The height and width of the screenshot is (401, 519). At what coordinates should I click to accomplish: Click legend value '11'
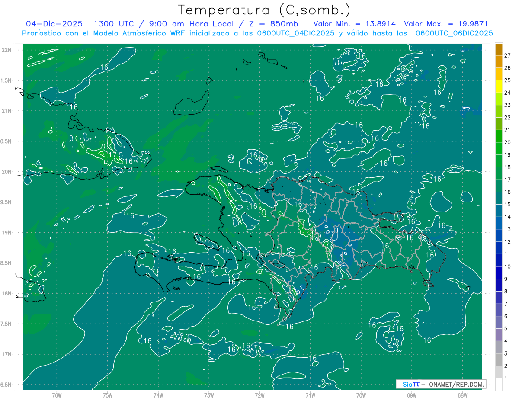(x=508, y=254)
